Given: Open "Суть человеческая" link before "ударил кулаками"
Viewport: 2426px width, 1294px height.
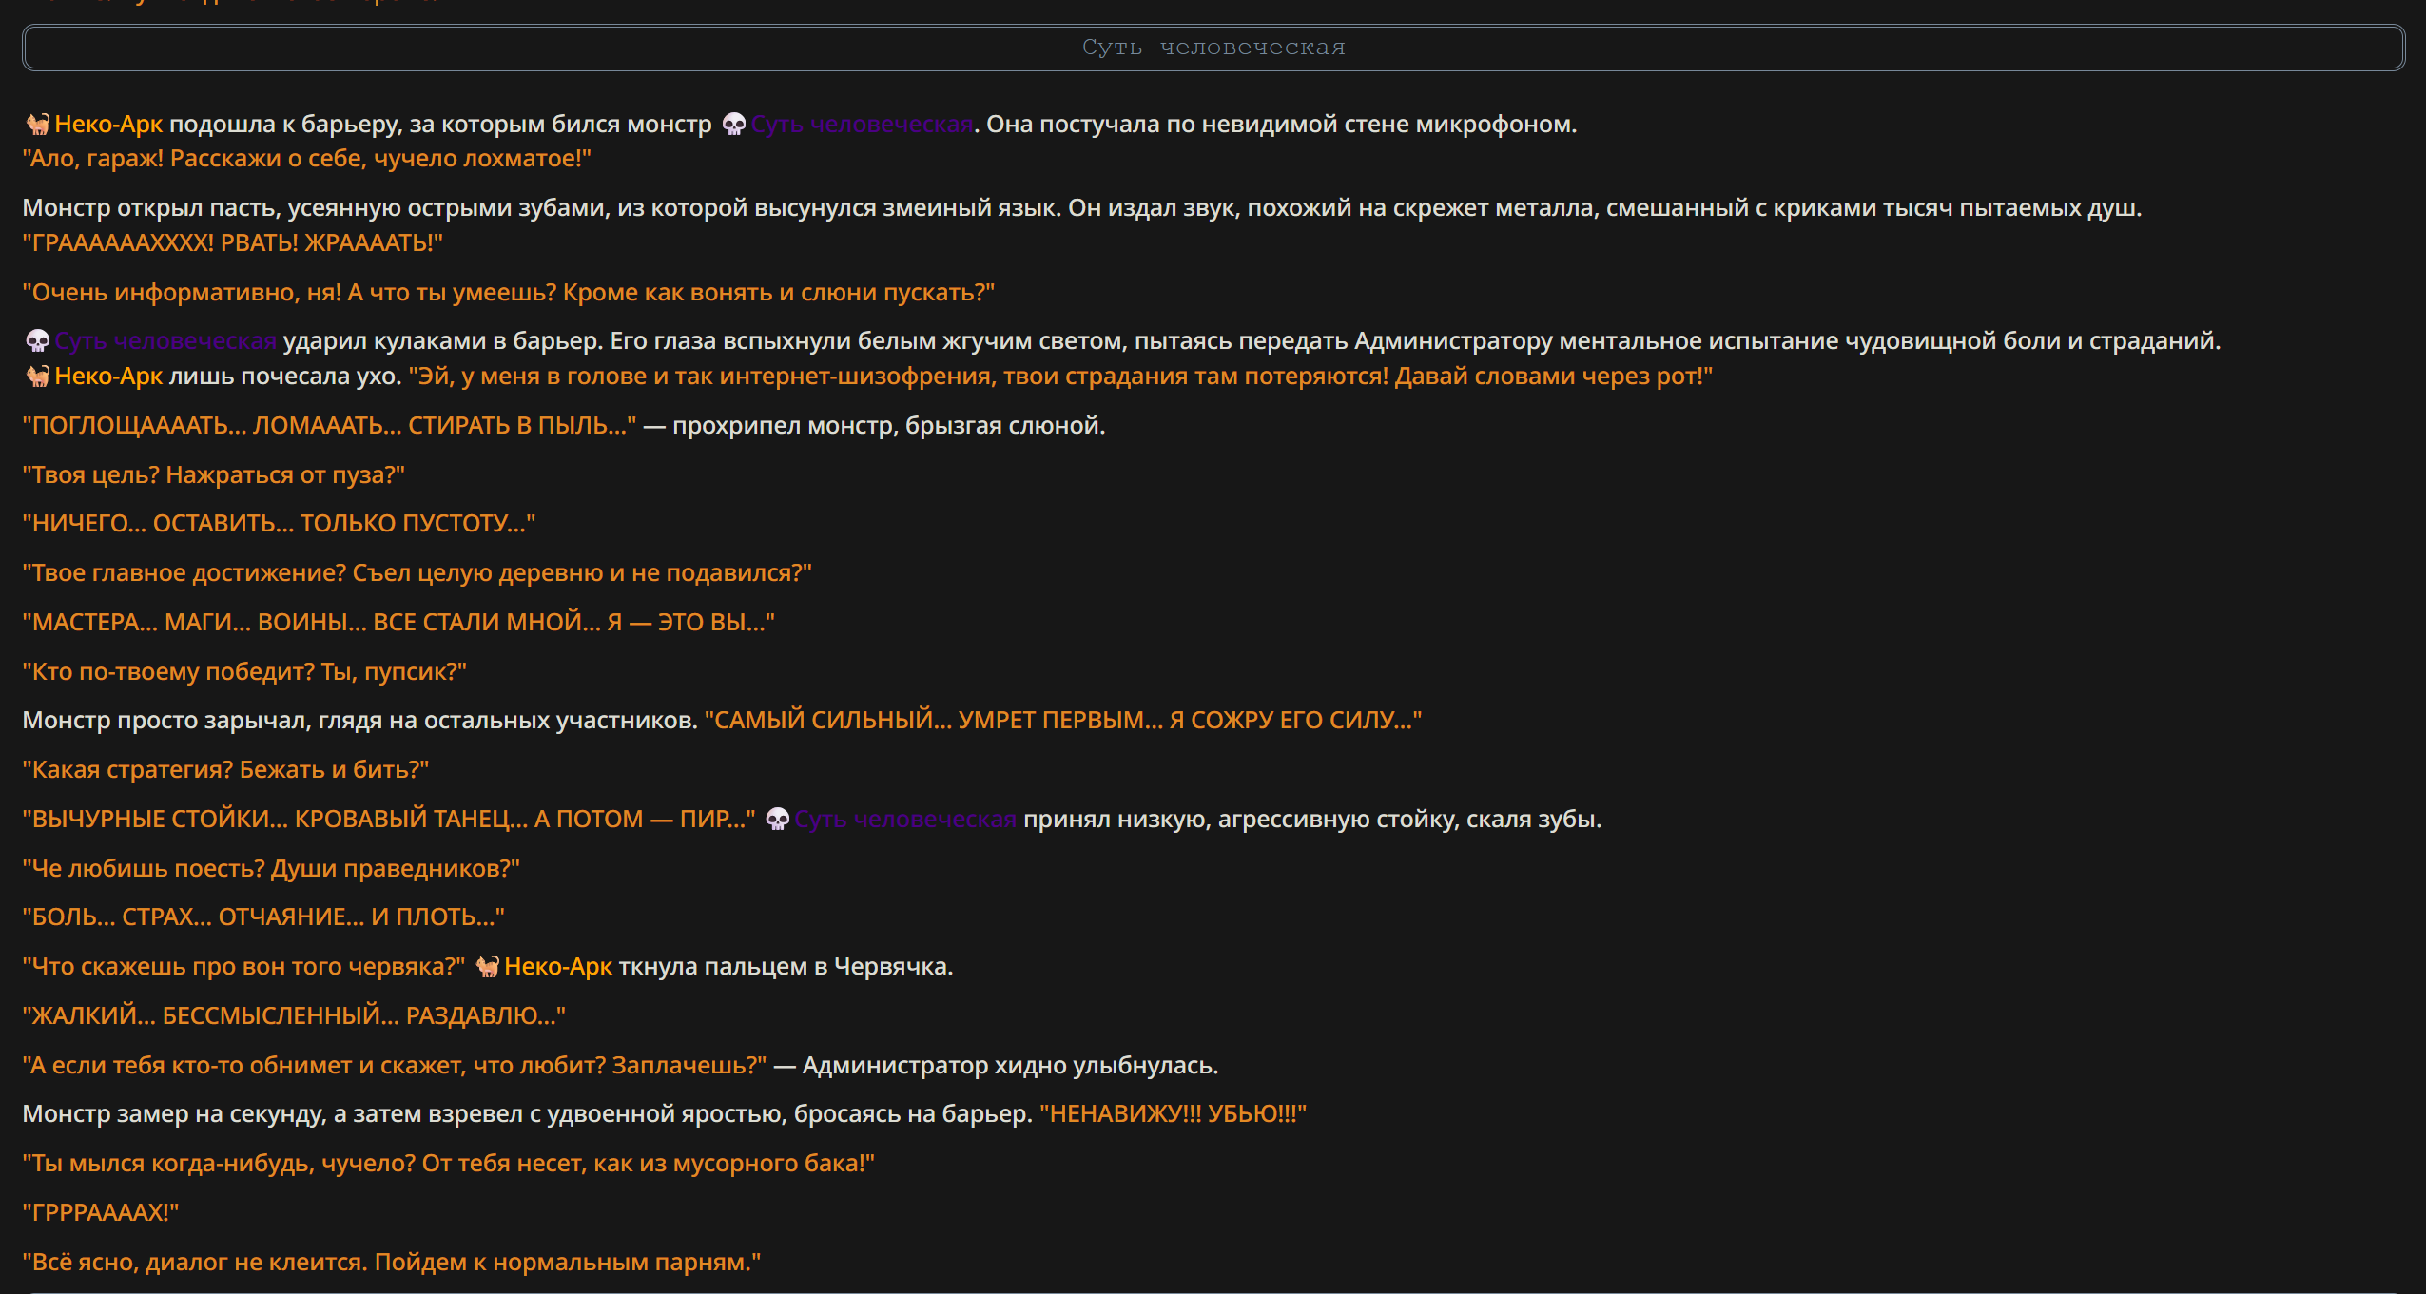Looking at the screenshot, I should (x=165, y=341).
